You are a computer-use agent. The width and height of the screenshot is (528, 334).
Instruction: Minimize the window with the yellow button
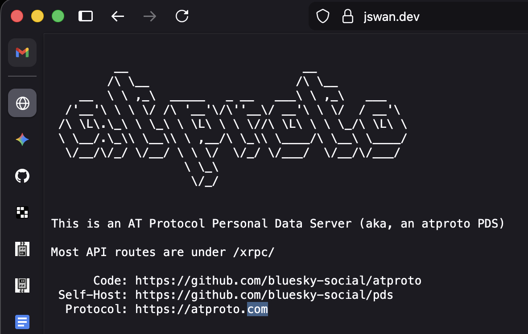point(37,16)
